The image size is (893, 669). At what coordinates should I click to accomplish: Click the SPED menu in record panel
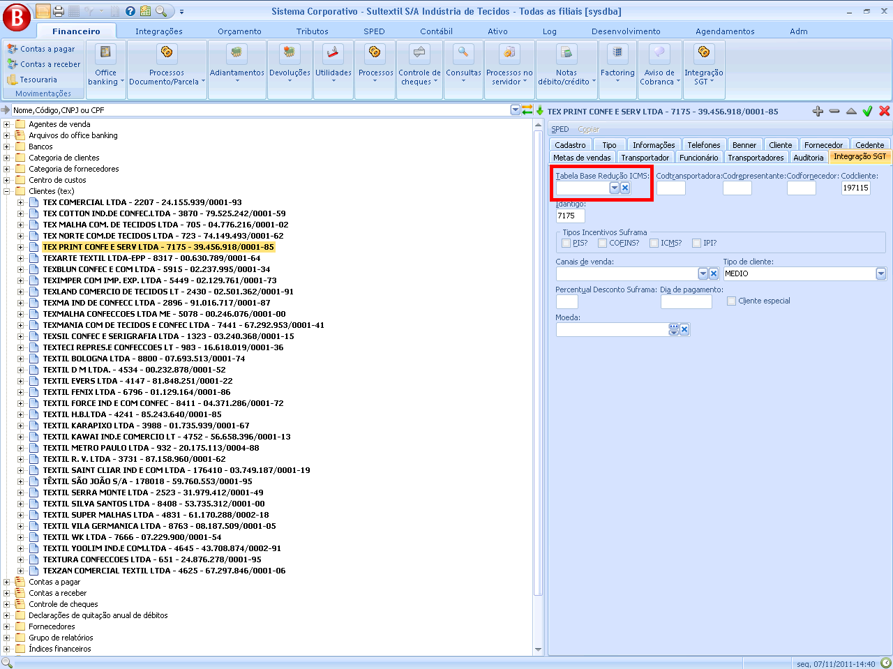coord(560,129)
